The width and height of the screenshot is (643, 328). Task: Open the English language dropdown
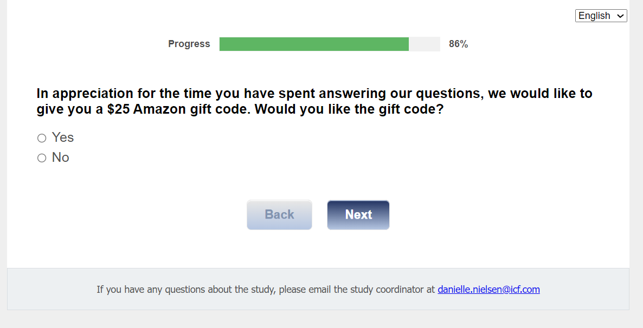601,16
